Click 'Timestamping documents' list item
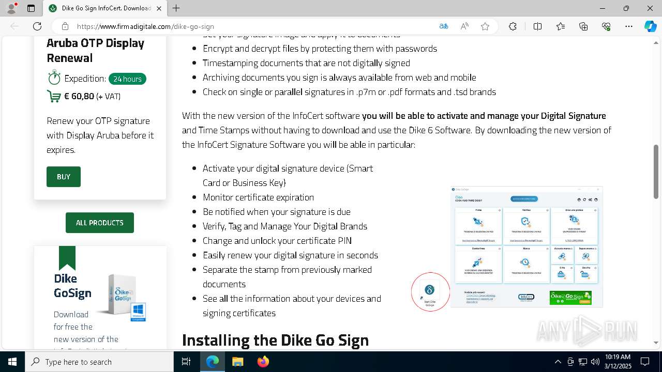 (306, 63)
